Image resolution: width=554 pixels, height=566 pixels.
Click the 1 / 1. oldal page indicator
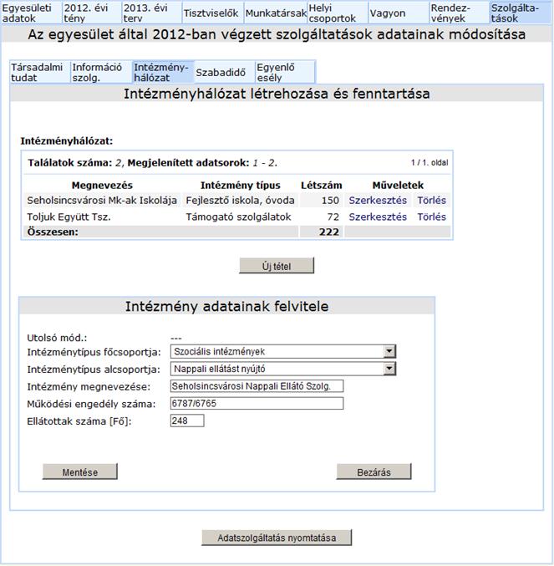tap(429, 163)
